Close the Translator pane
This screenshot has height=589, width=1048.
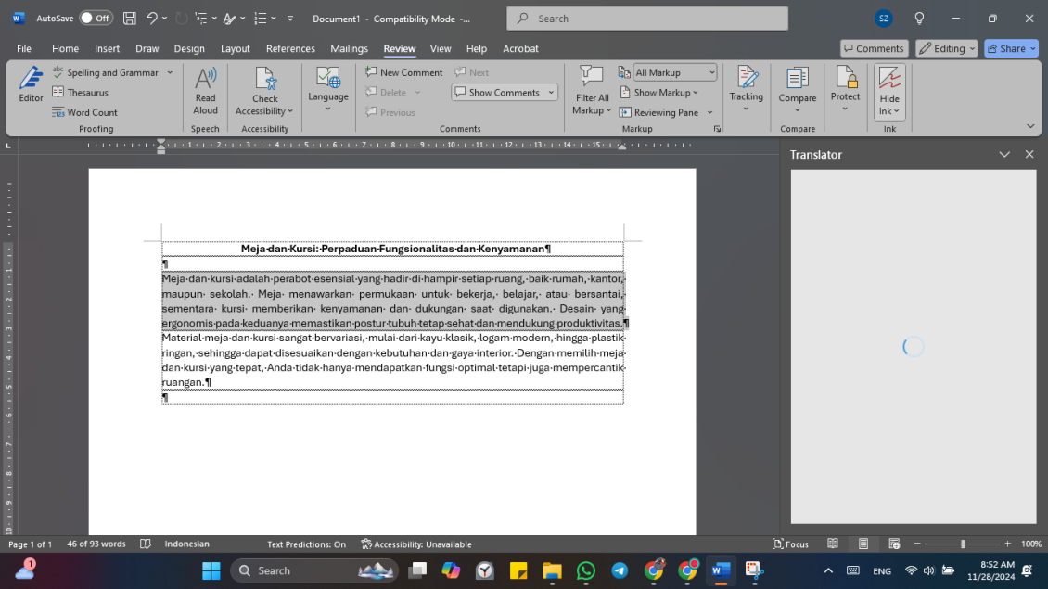(x=1029, y=154)
